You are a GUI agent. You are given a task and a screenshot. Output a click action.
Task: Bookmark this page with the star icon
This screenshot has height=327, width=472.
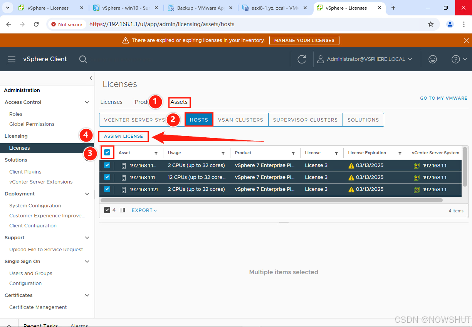431,24
